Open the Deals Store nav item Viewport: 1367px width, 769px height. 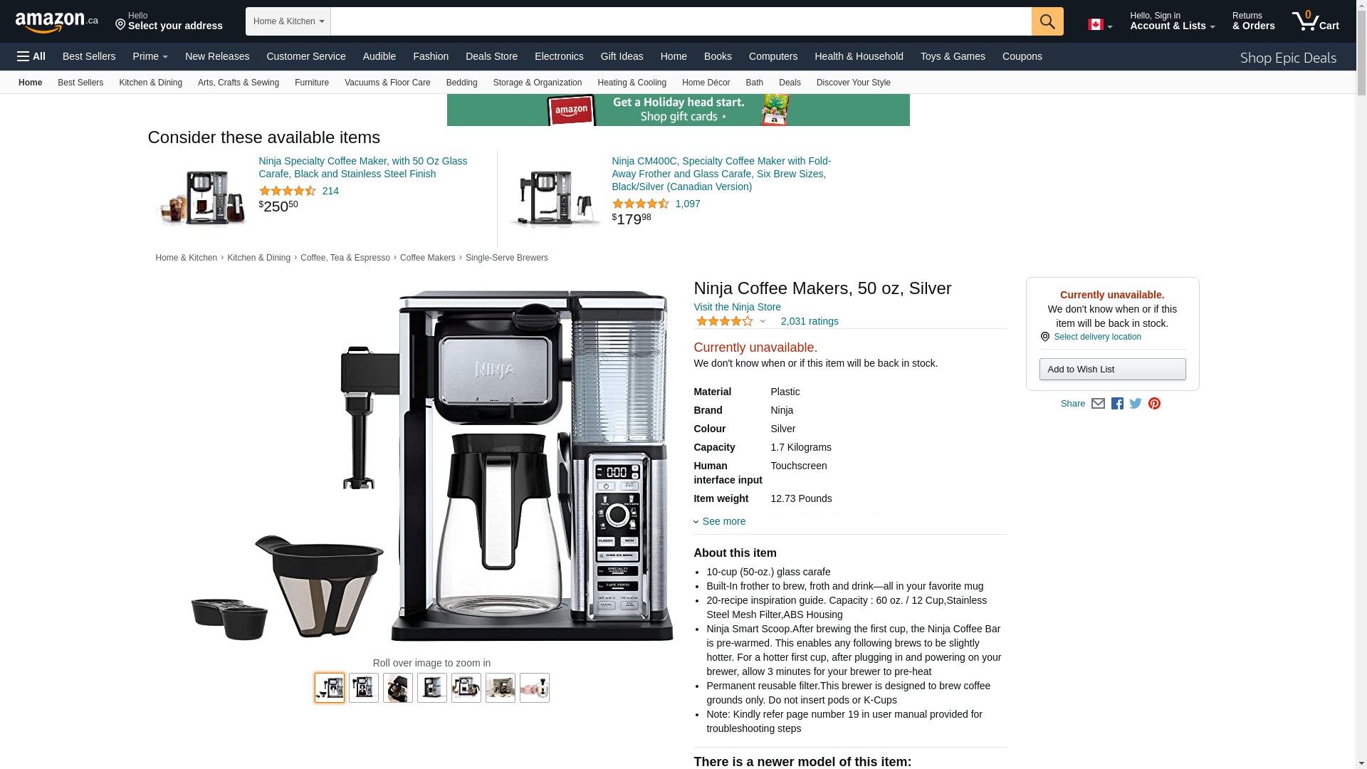[x=491, y=56]
